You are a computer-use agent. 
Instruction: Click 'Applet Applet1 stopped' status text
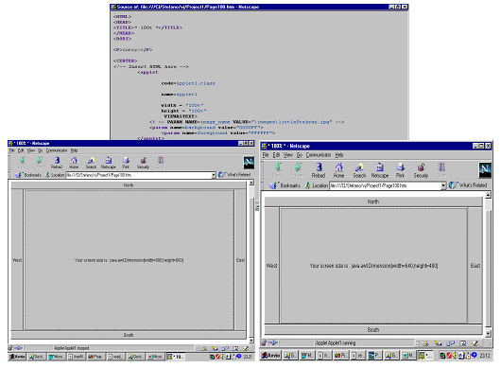(x=72, y=348)
